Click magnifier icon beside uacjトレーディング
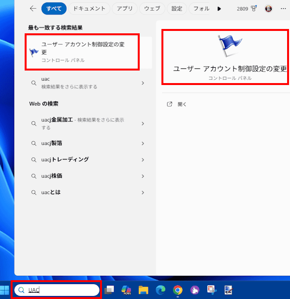This screenshot has height=299, width=290. [x=34, y=160]
